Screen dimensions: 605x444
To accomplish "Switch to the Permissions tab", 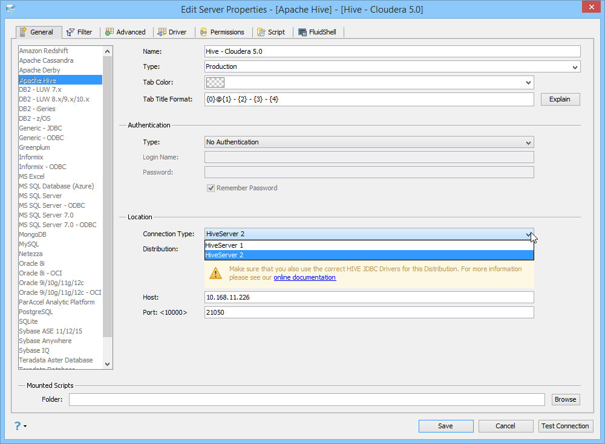I will click(x=222, y=33).
